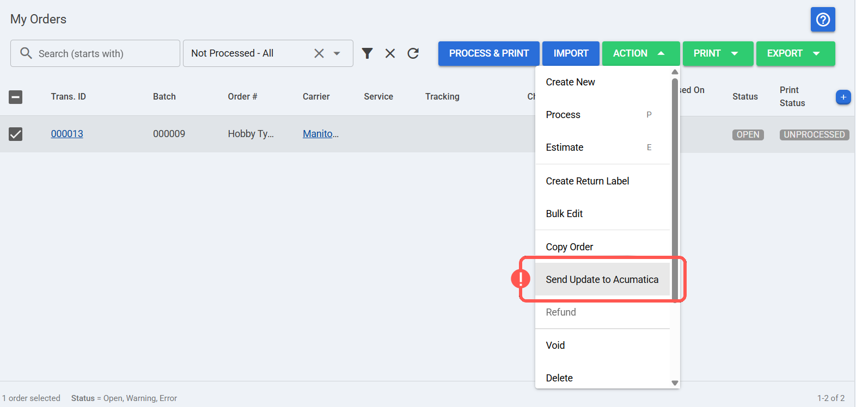
Task: Clear filters with the X icon beside funnel
Action: [x=390, y=53]
